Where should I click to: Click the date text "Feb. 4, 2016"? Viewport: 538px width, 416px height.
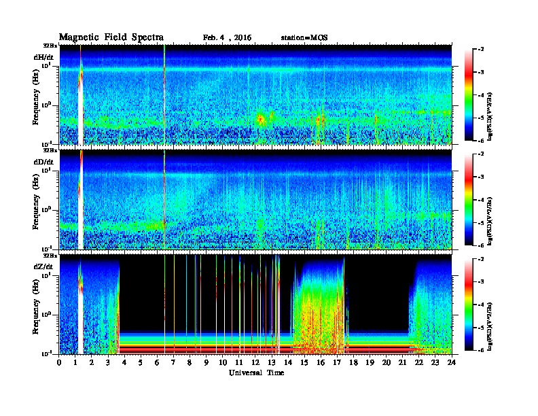(x=227, y=38)
